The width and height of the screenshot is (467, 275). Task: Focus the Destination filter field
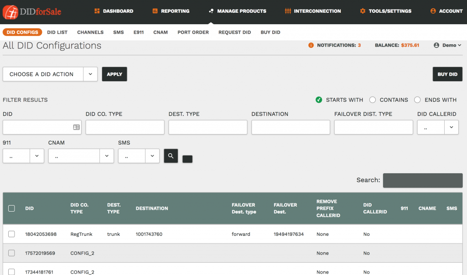coord(291,127)
